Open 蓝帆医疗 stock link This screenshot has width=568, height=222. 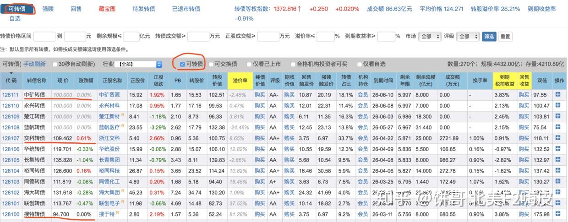click(x=109, y=127)
